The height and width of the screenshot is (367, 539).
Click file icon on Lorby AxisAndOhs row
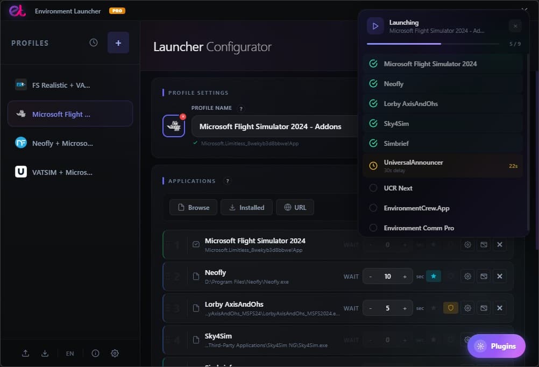[196, 308]
